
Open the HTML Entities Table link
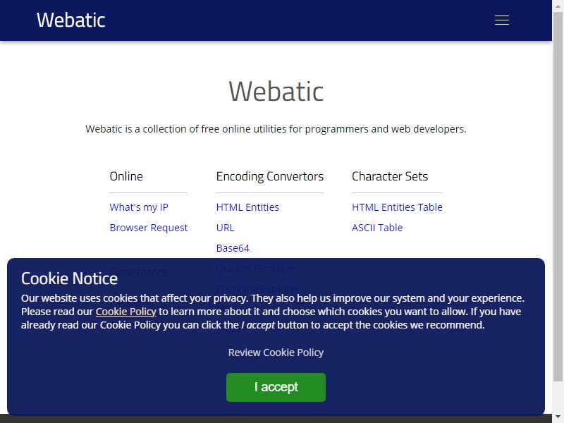tap(397, 207)
